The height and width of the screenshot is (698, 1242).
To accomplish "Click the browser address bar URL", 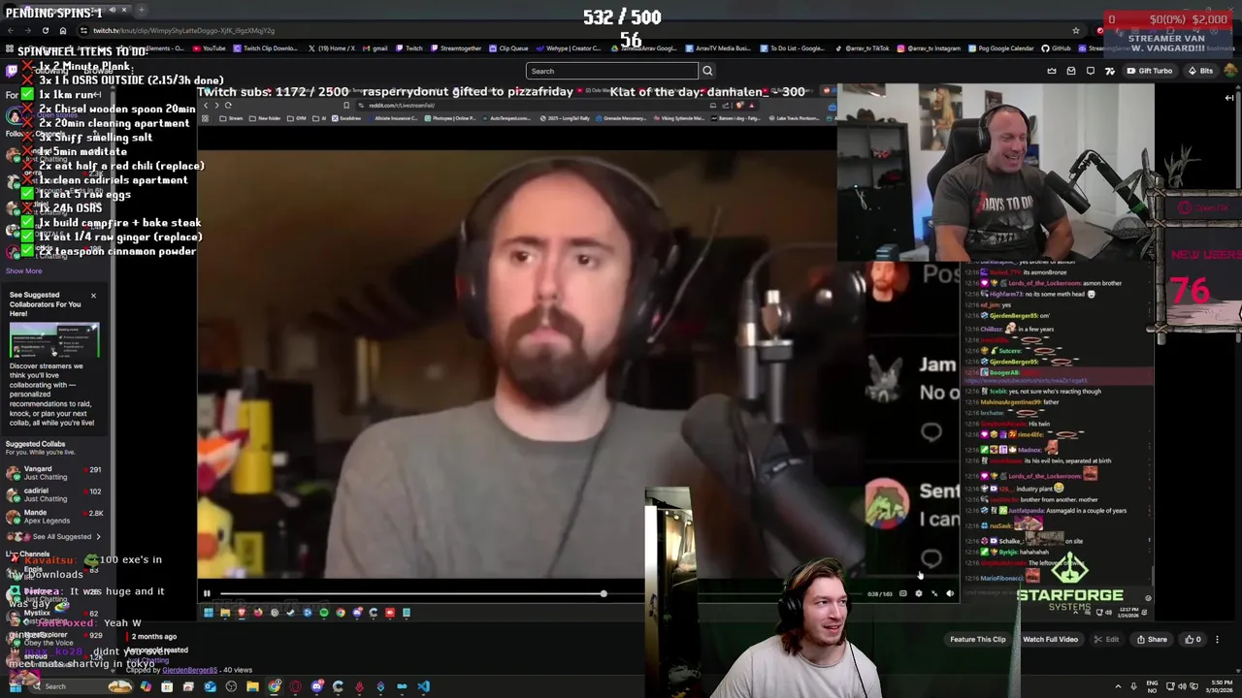I will [183, 30].
